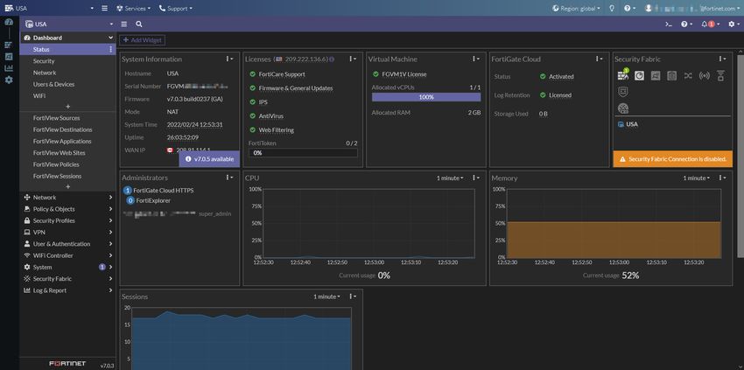
Task: Open the notifications bell with red badge
Action: pos(710,24)
